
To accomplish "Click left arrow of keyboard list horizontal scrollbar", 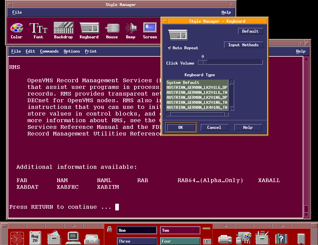I will tap(168, 114).
